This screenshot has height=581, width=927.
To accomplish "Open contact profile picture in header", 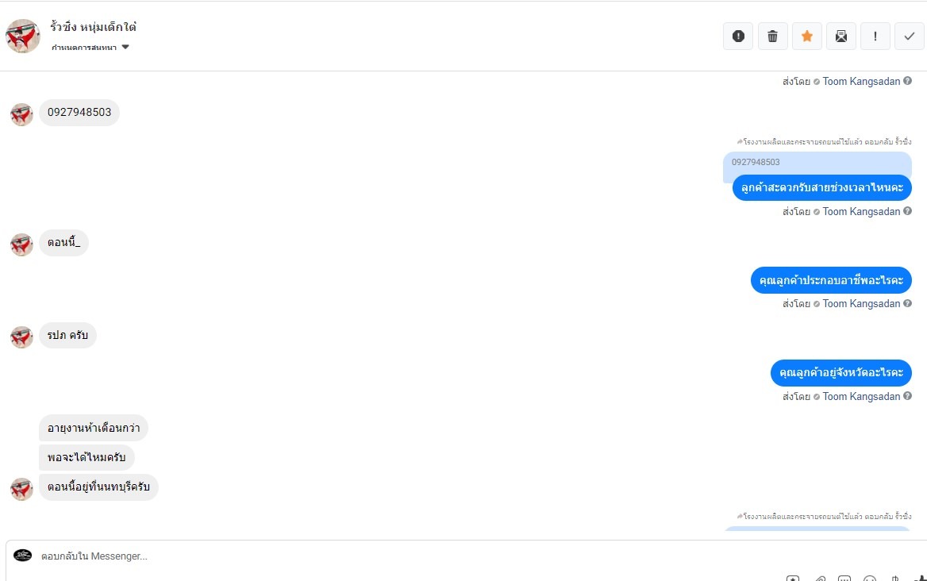I will click(x=23, y=36).
